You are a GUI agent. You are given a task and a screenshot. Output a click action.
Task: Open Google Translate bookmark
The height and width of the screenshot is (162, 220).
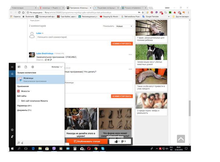pos(150,17)
